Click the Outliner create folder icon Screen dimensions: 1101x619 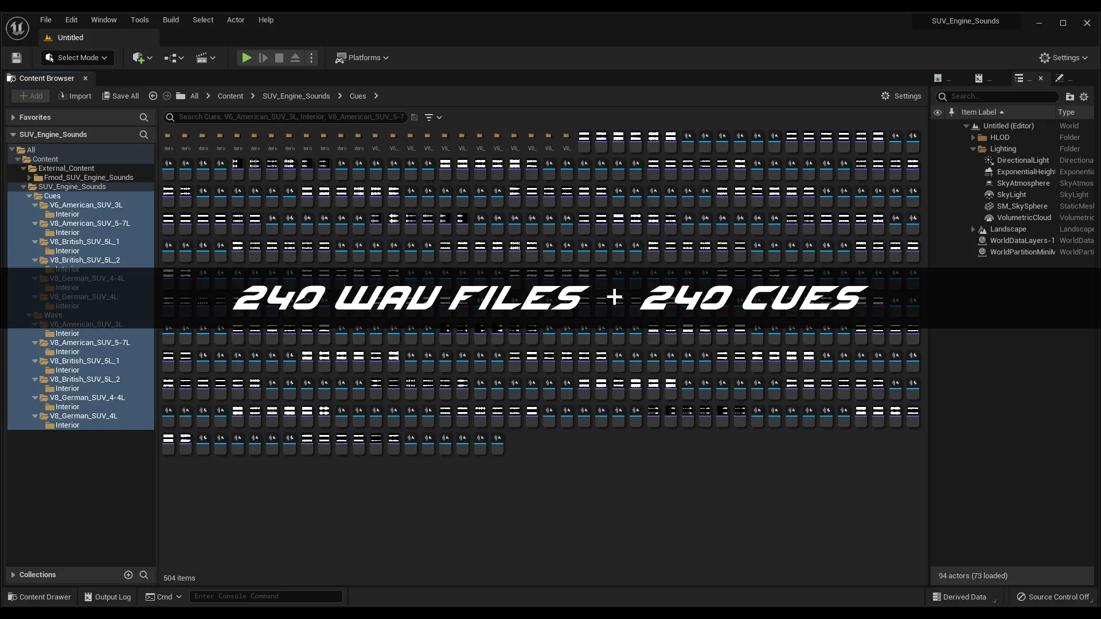pos(1069,97)
